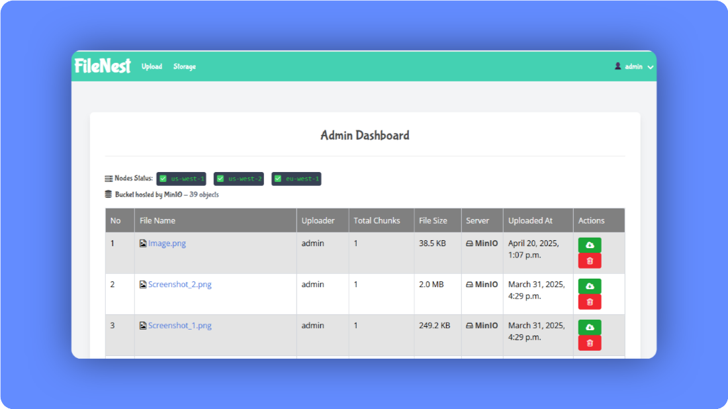Open the Upload page from navbar
This screenshot has height=409, width=728.
(x=152, y=67)
